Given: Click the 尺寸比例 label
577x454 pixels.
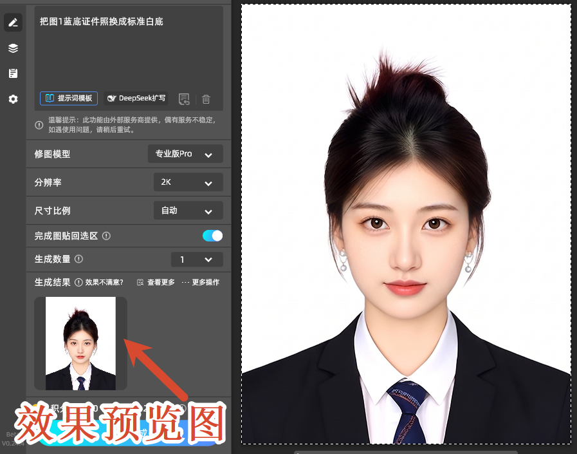Looking at the screenshot, I should [x=52, y=211].
